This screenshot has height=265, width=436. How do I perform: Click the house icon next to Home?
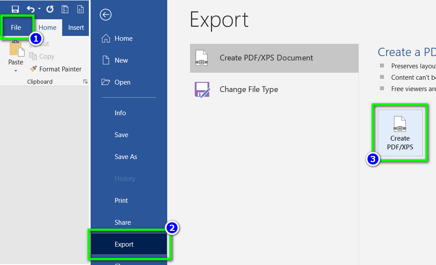point(105,38)
